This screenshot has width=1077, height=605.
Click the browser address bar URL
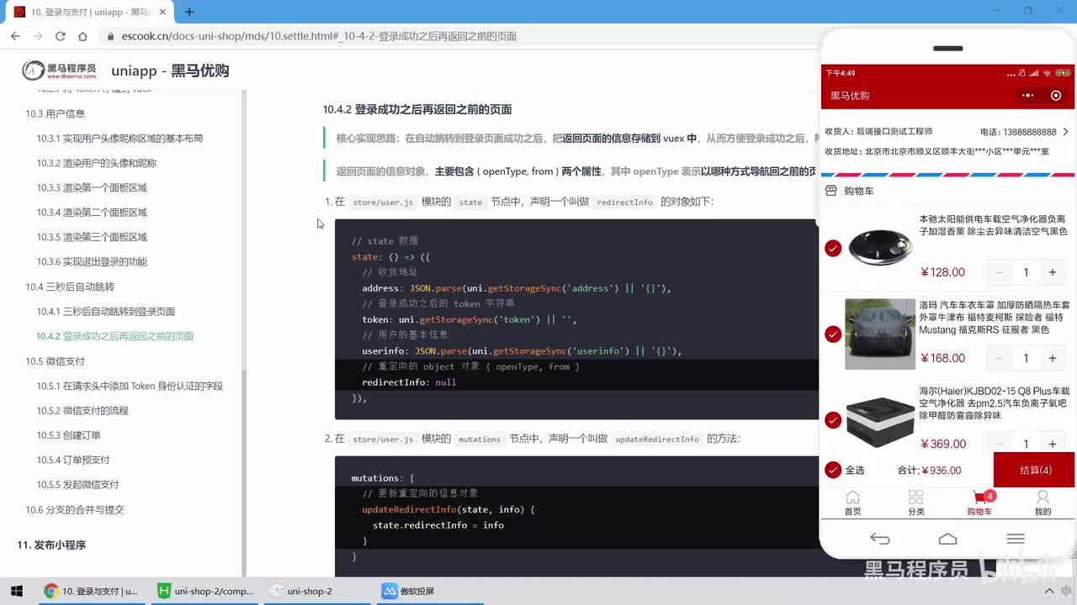[319, 36]
